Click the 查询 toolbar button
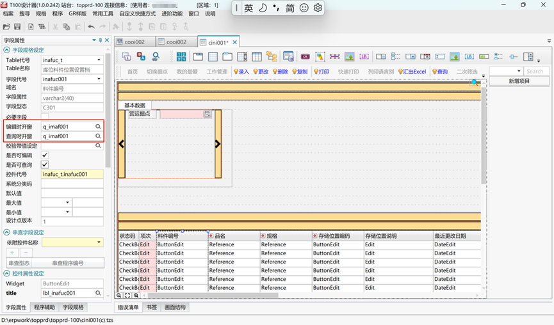Screen dimensions: 554x325 click(440, 72)
